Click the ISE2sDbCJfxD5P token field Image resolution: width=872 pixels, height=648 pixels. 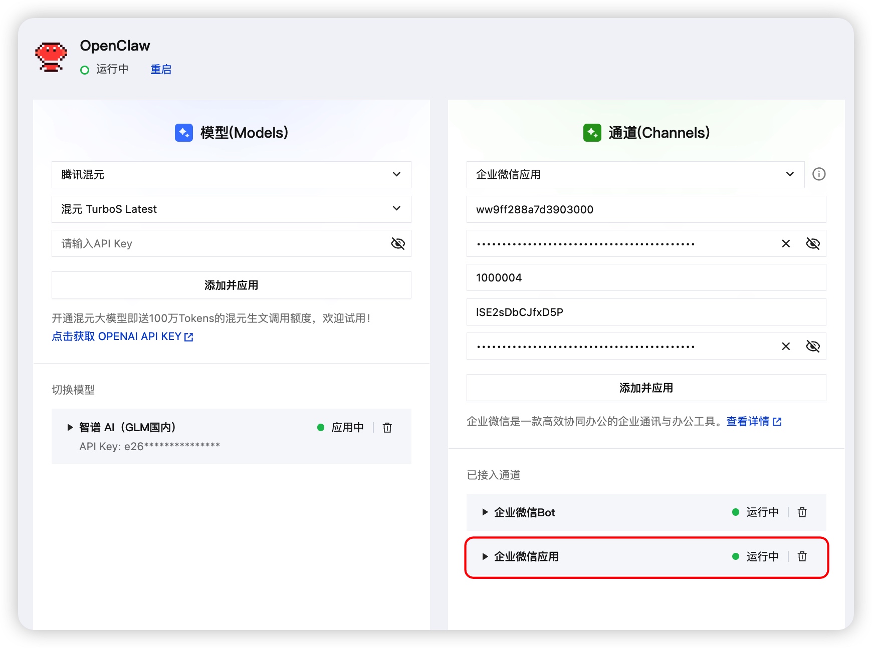point(646,312)
